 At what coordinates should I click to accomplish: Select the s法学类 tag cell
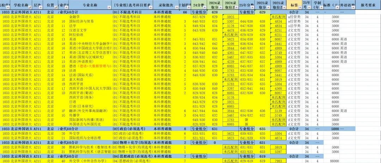294,26
